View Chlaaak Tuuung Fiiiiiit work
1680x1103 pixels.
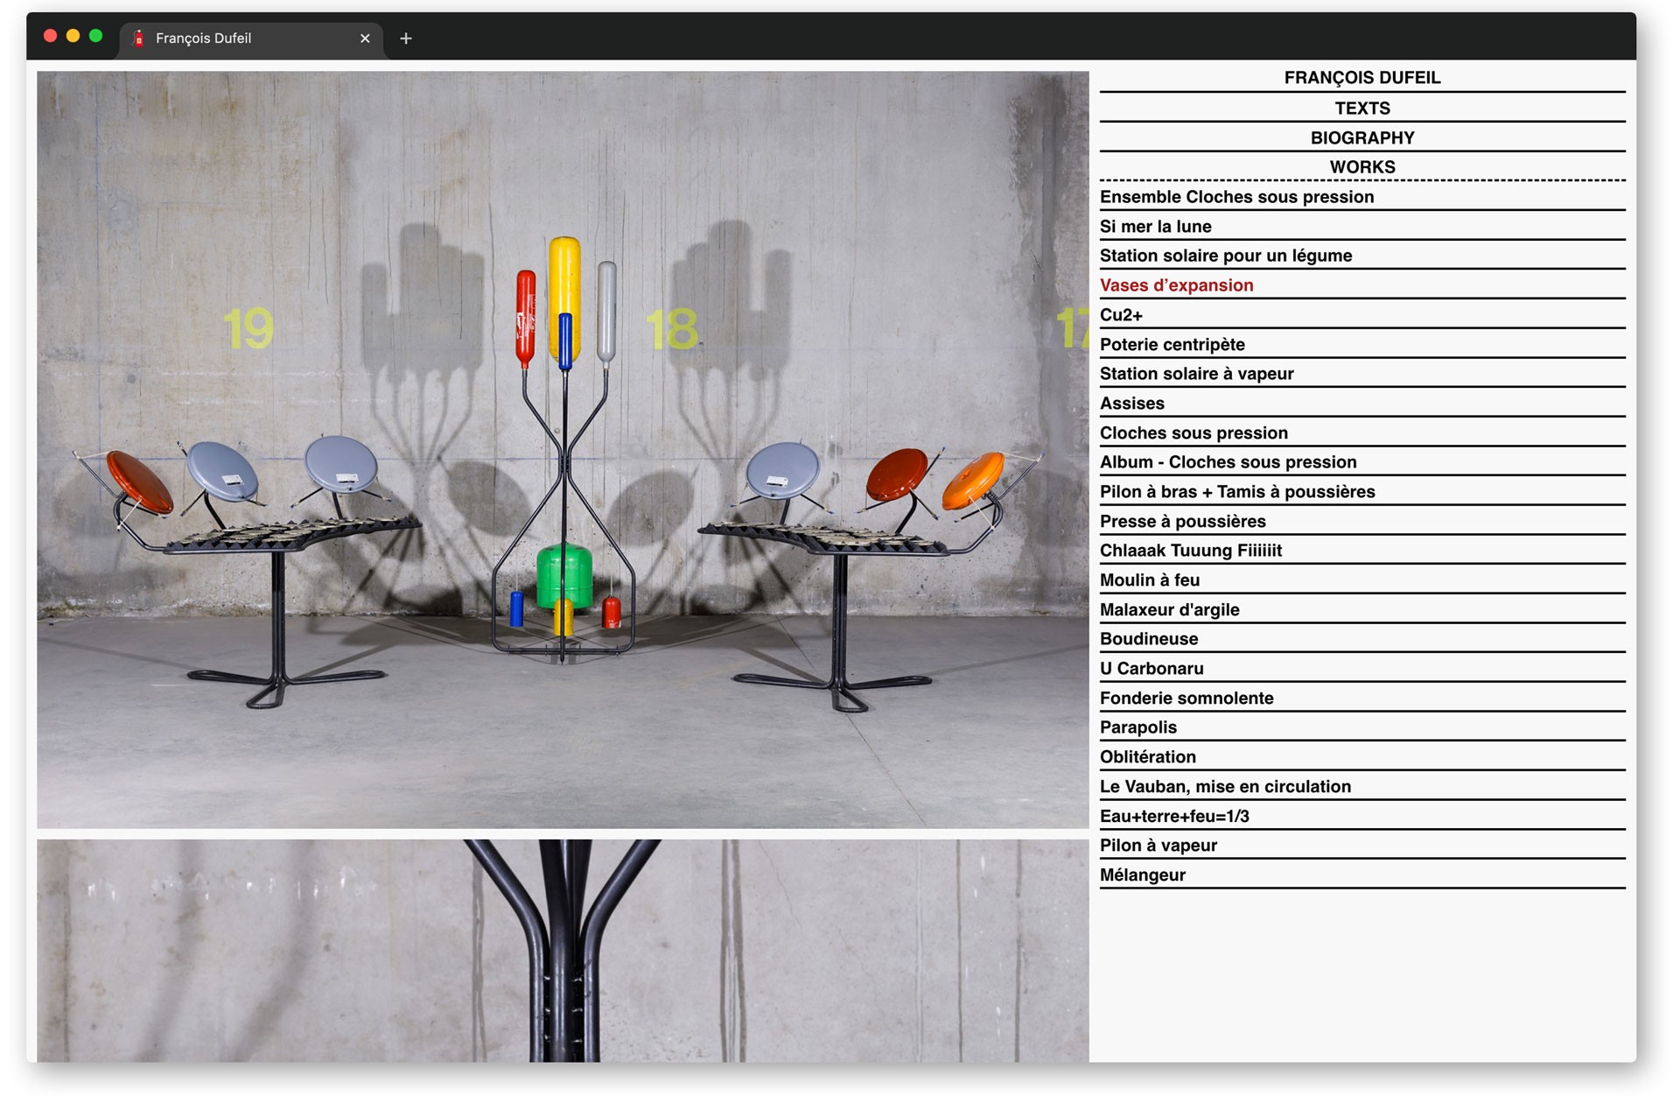tap(1190, 551)
